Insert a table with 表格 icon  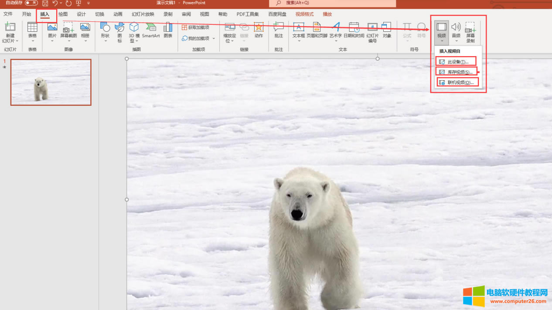pos(32,27)
